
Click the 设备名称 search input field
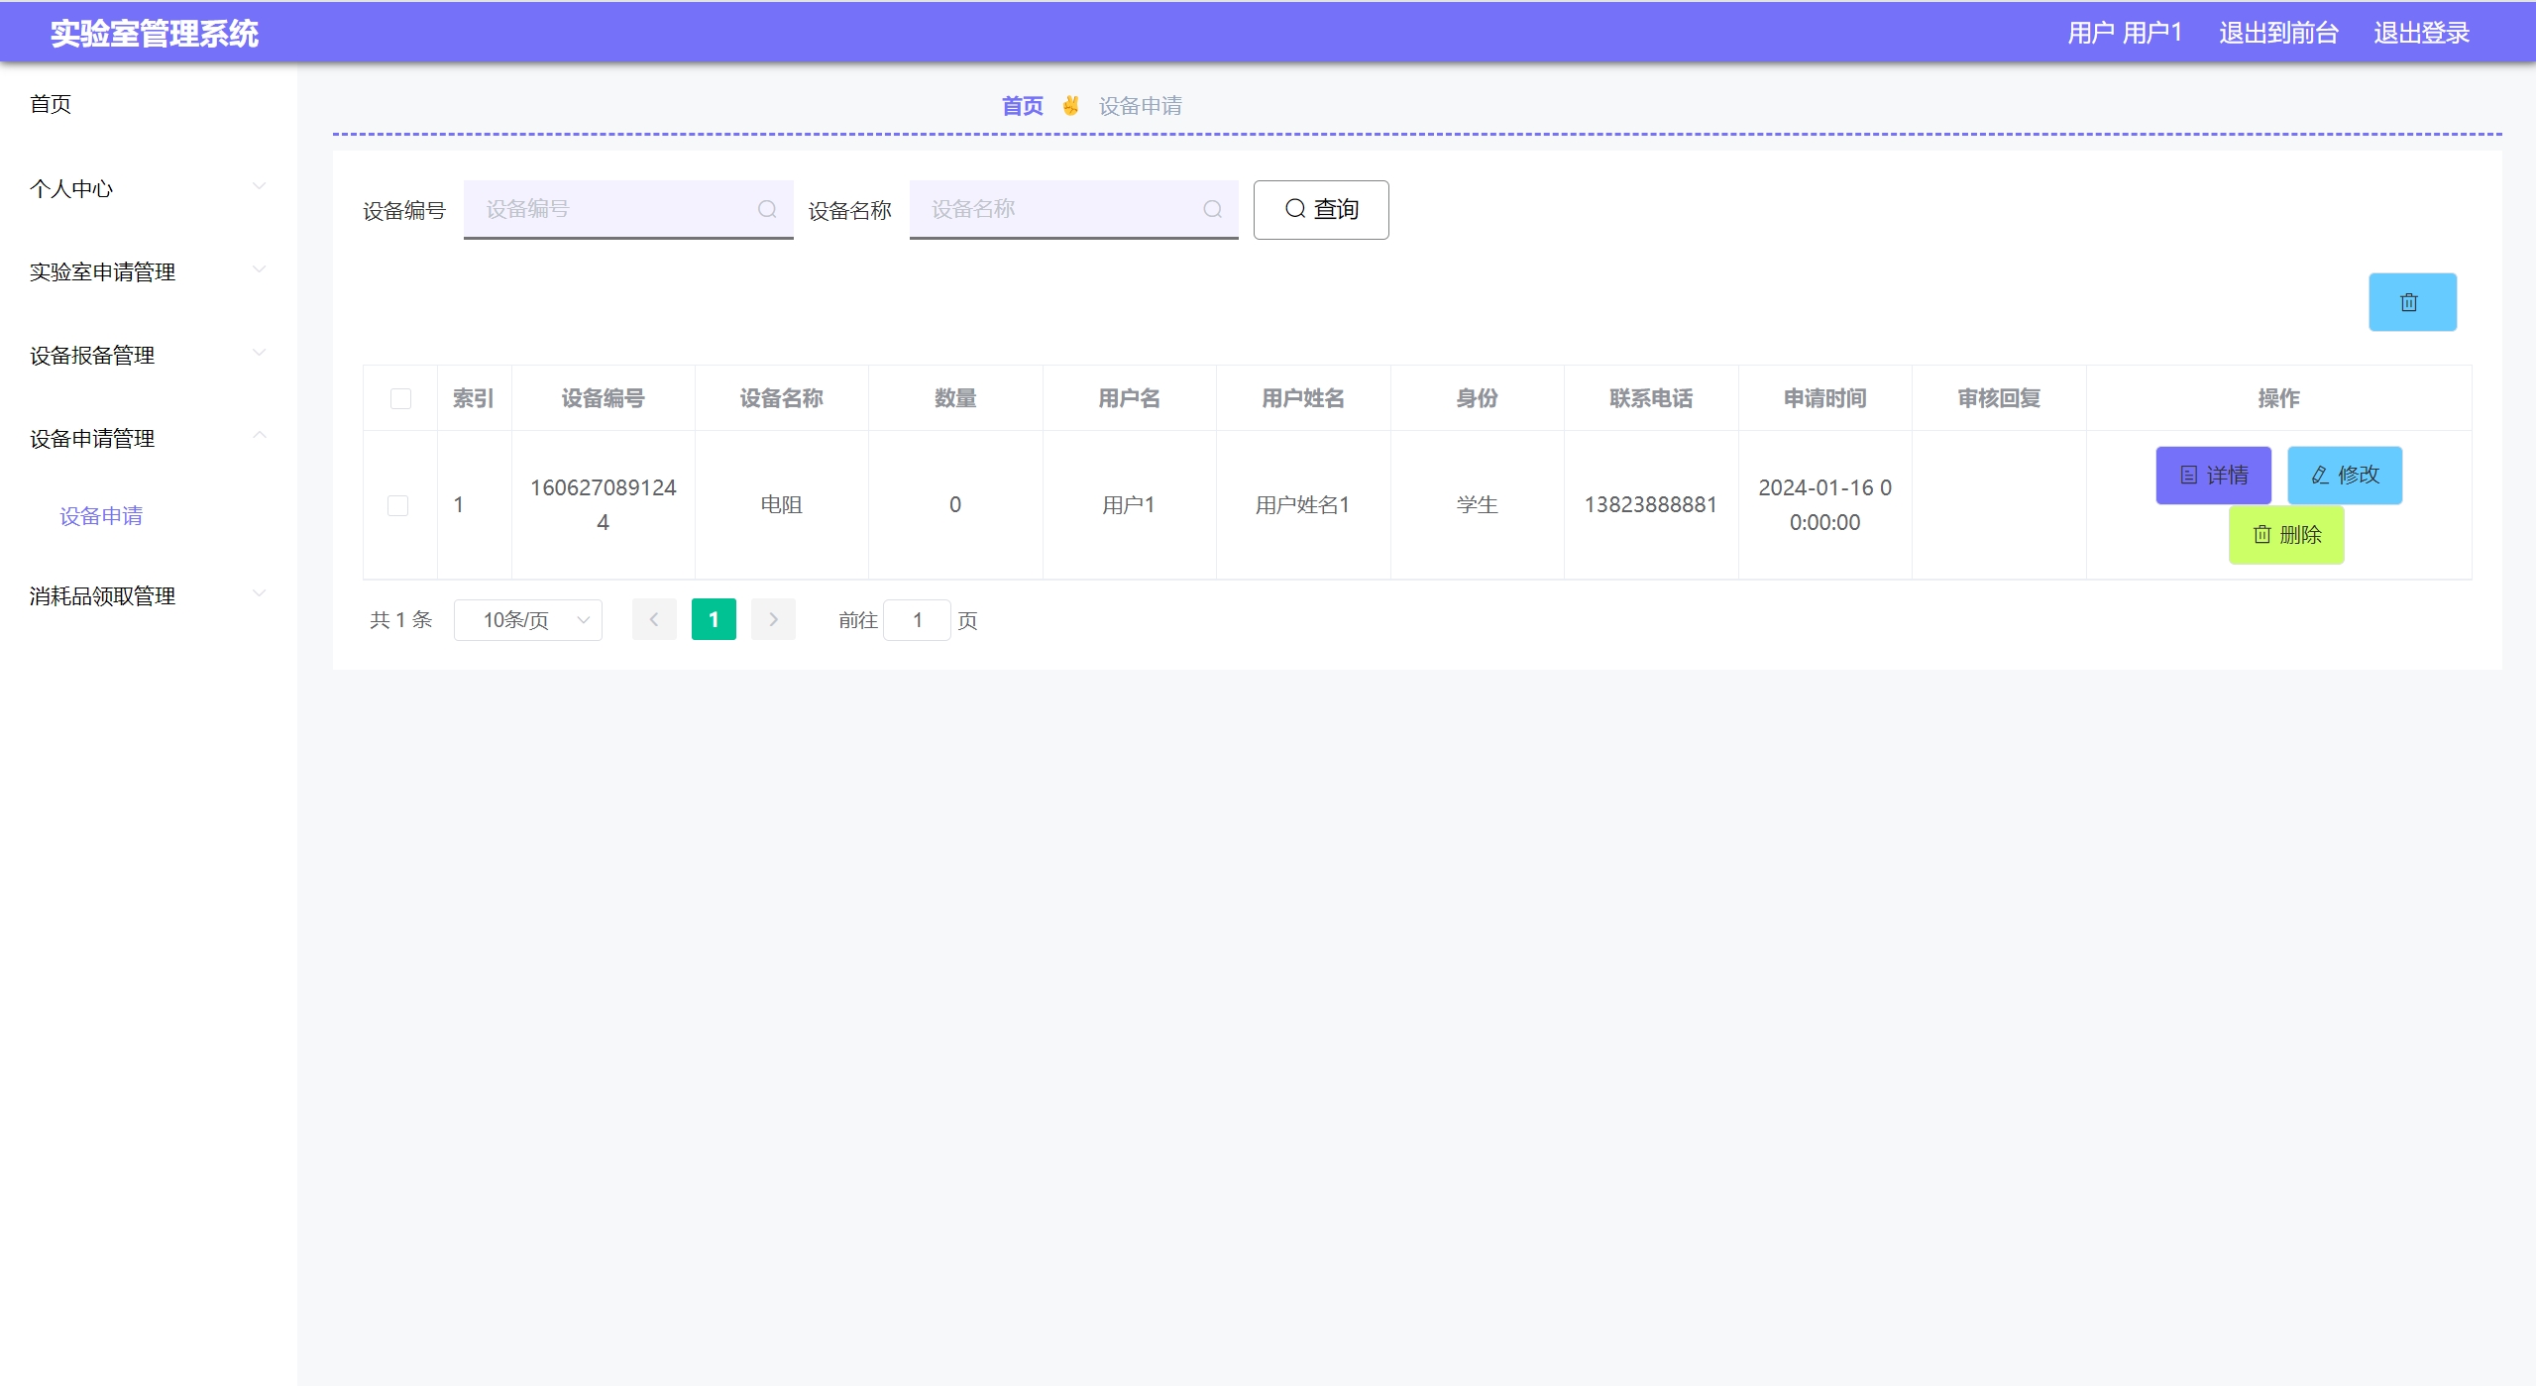click(x=1060, y=209)
